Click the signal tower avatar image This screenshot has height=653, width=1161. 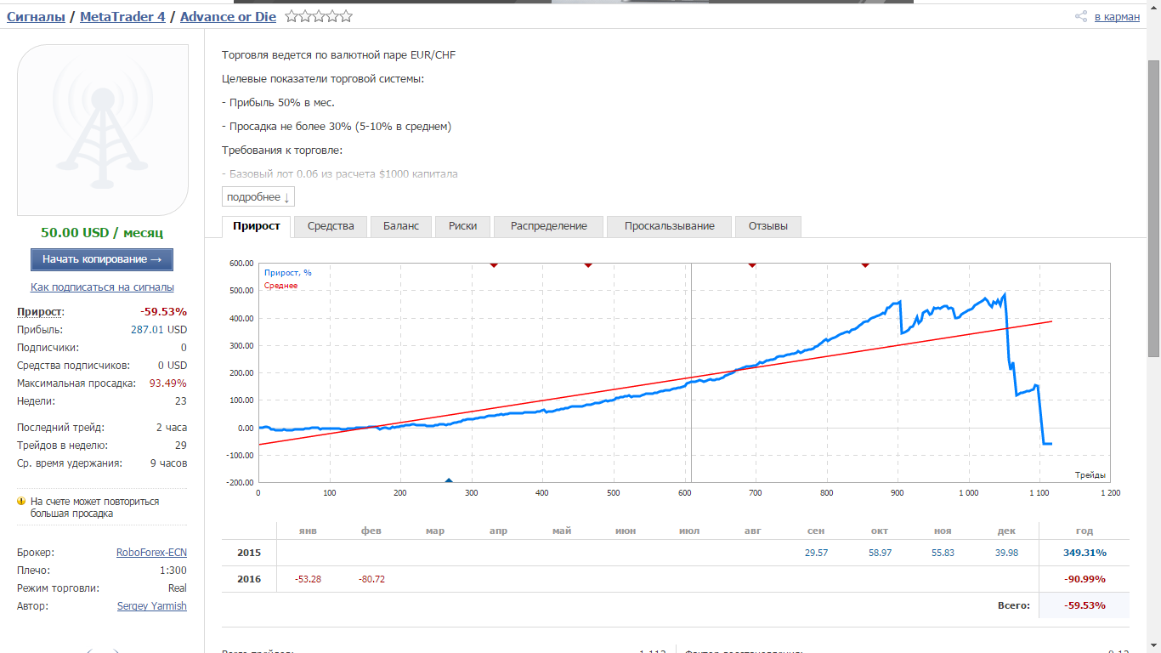103,130
